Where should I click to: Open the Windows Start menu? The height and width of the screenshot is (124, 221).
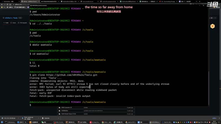pyautogui.click(x=2, y=122)
